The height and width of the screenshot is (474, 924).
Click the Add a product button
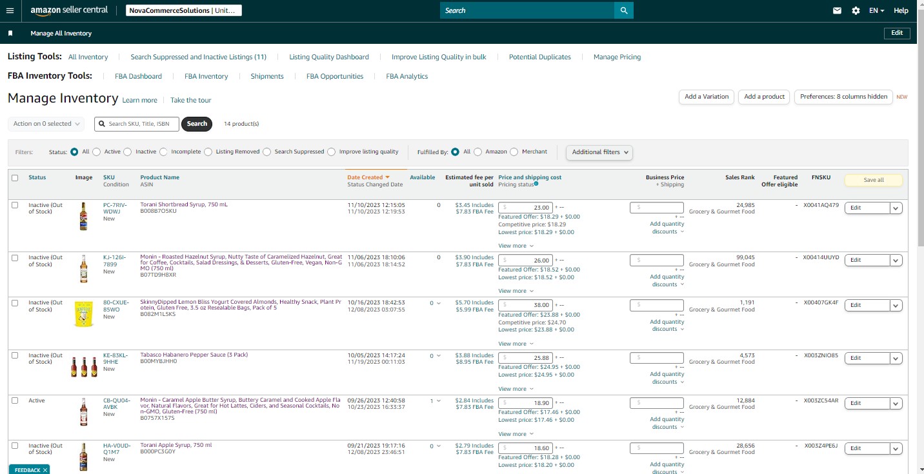tap(765, 97)
